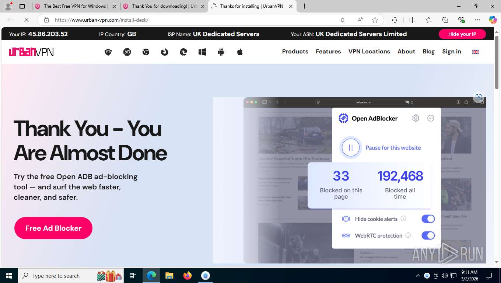Viewport: 501px width, 283px height.
Task: Click the Sign in link
Action: pyautogui.click(x=452, y=52)
